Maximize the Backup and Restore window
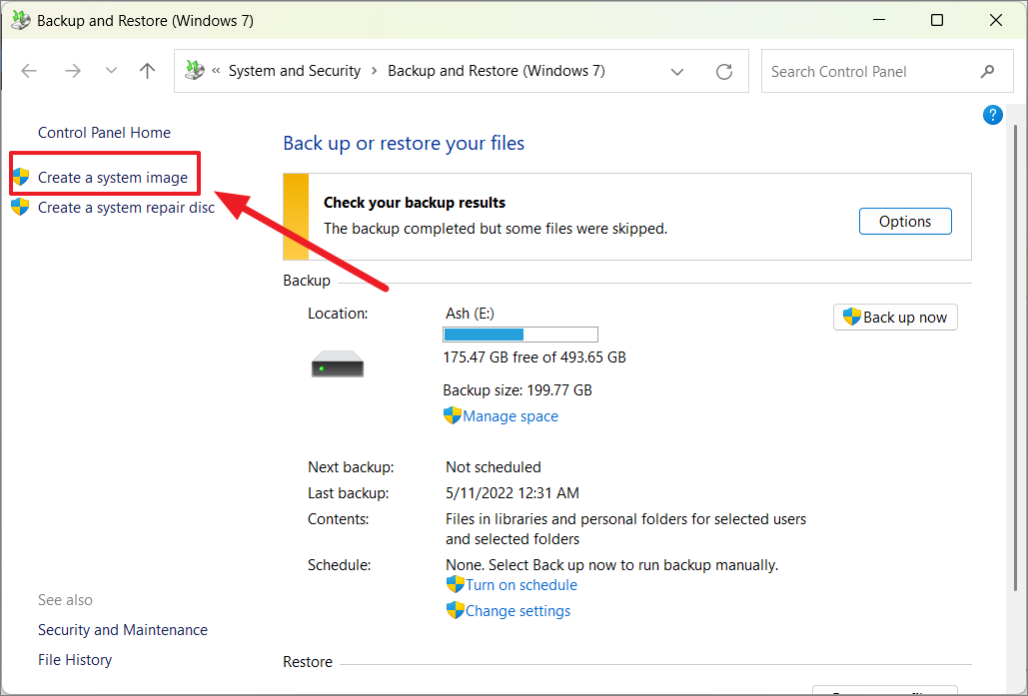Screen dimensions: 1028x696 937,20
